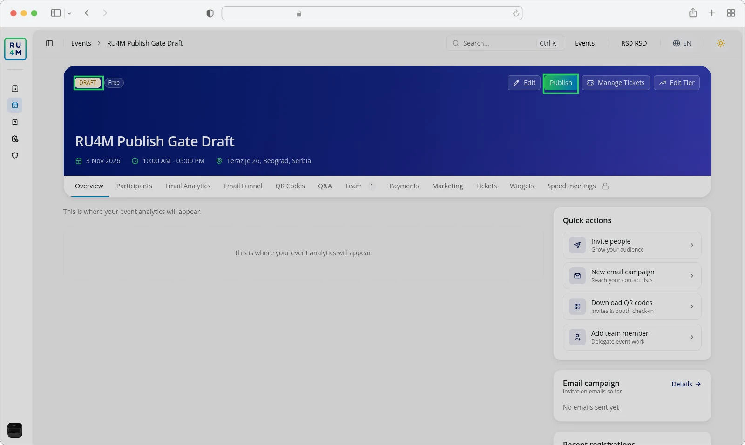Viewport: 745px width, 445px height.
Task: Click the Edit Tier button
Action: 677,83
